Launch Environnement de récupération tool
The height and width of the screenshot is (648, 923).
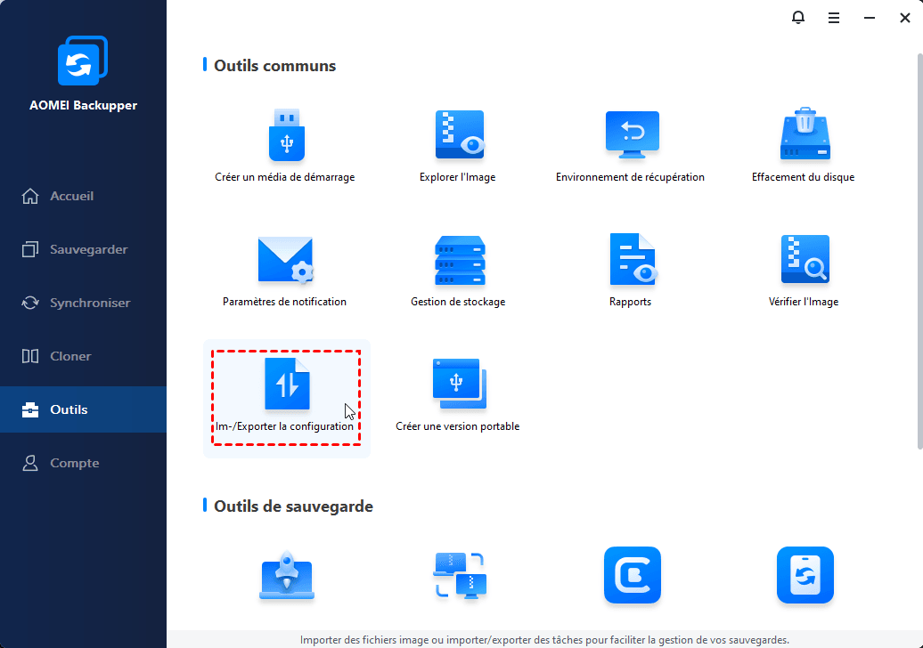(x=631, y=145)
